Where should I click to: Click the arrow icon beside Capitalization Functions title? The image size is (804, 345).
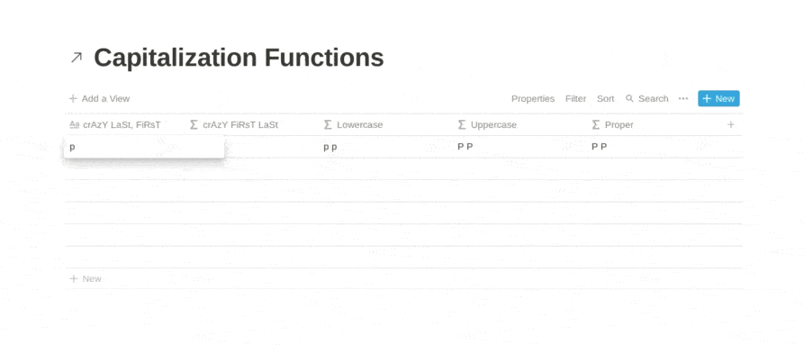coord(76,58)
